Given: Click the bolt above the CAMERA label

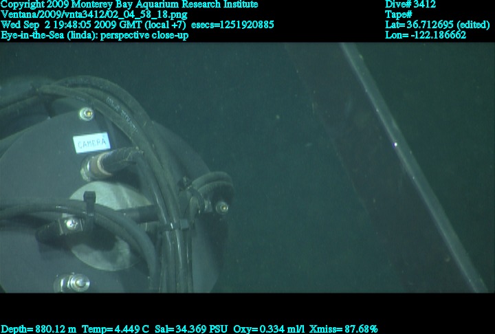Looking at the screenshot, I should [x=87, y=113].
